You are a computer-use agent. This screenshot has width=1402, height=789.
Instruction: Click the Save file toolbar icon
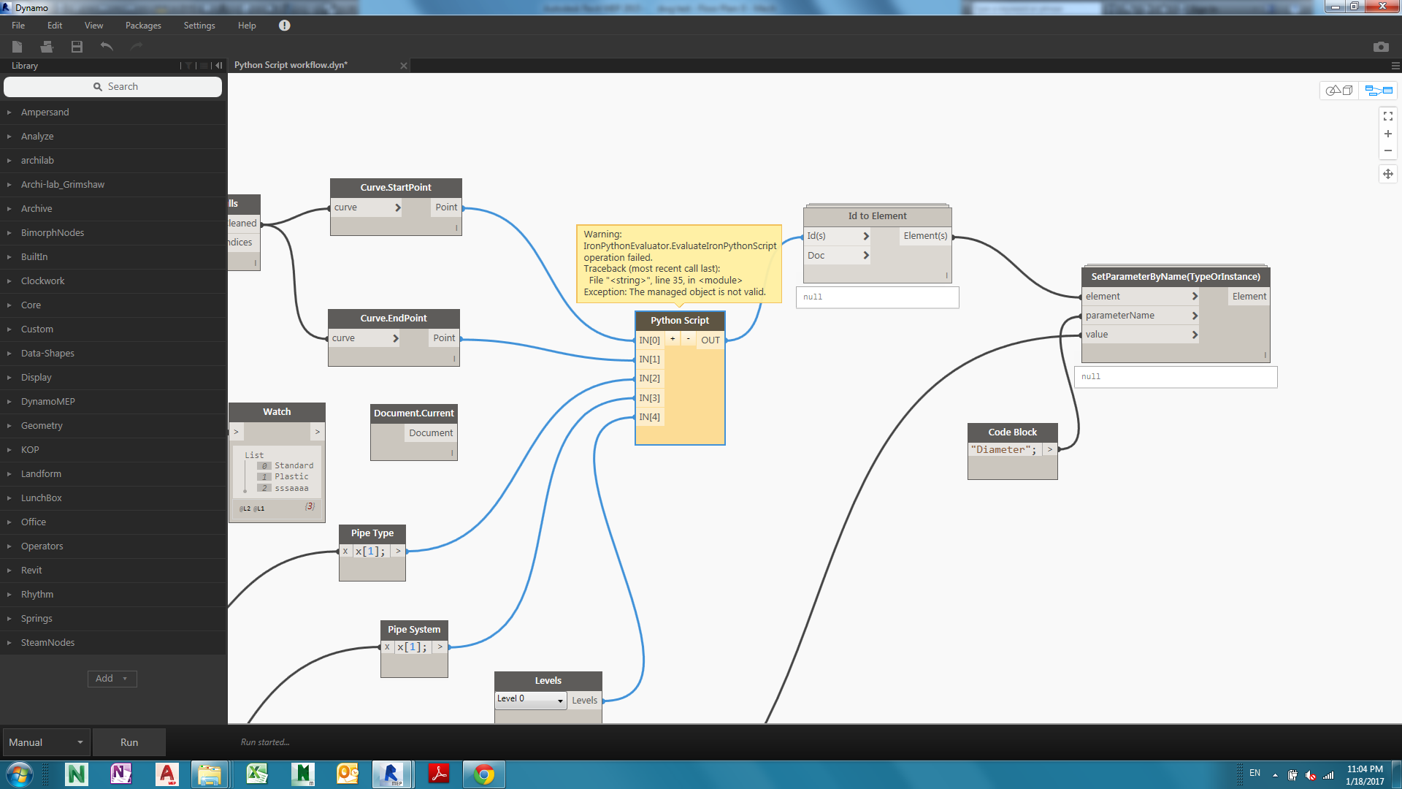[77, 47]
